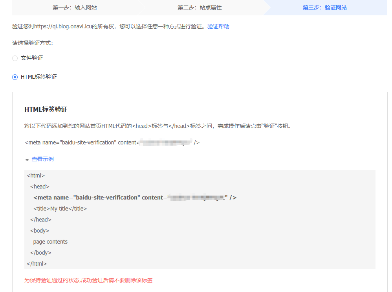The width and height of the screenshot is (392, 292).
Task: Click the 请选择验证方式 label
Action: tap(33, 43)
